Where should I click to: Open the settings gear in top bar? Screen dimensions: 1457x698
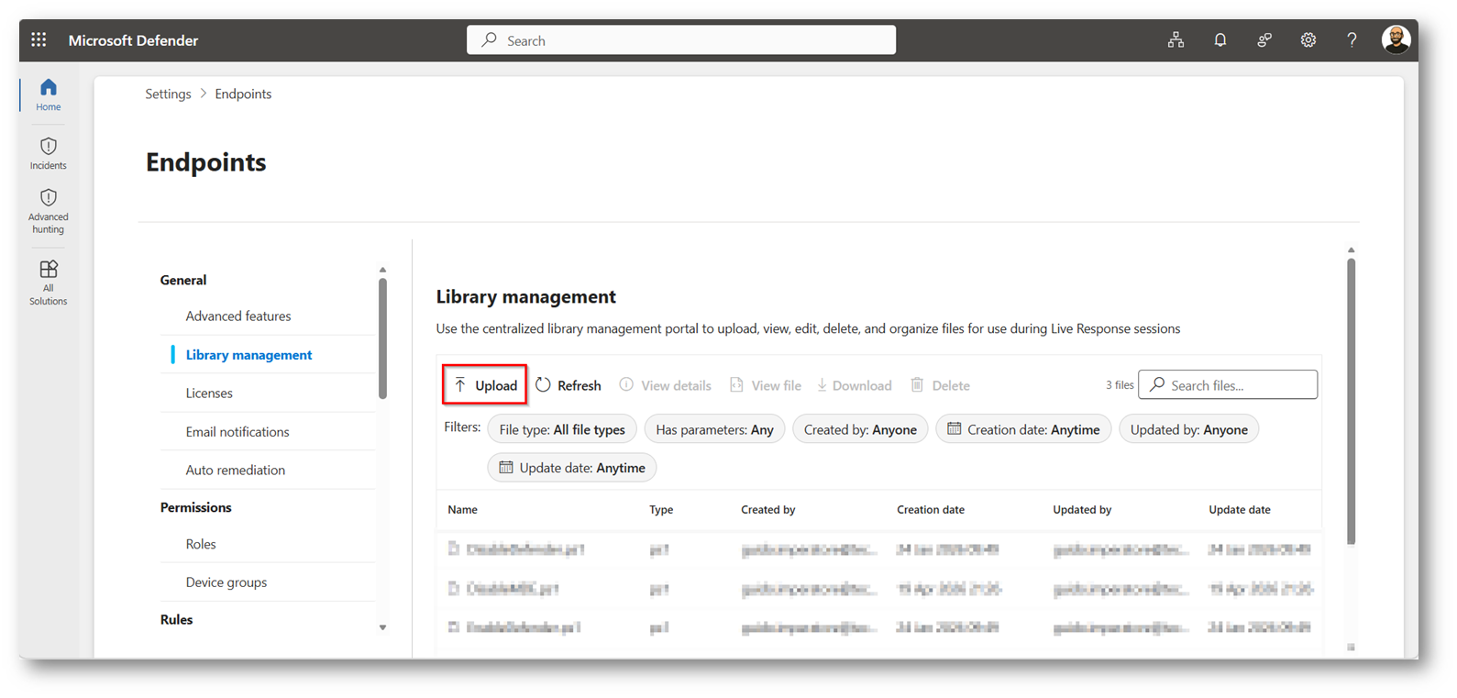point(1308,39)
